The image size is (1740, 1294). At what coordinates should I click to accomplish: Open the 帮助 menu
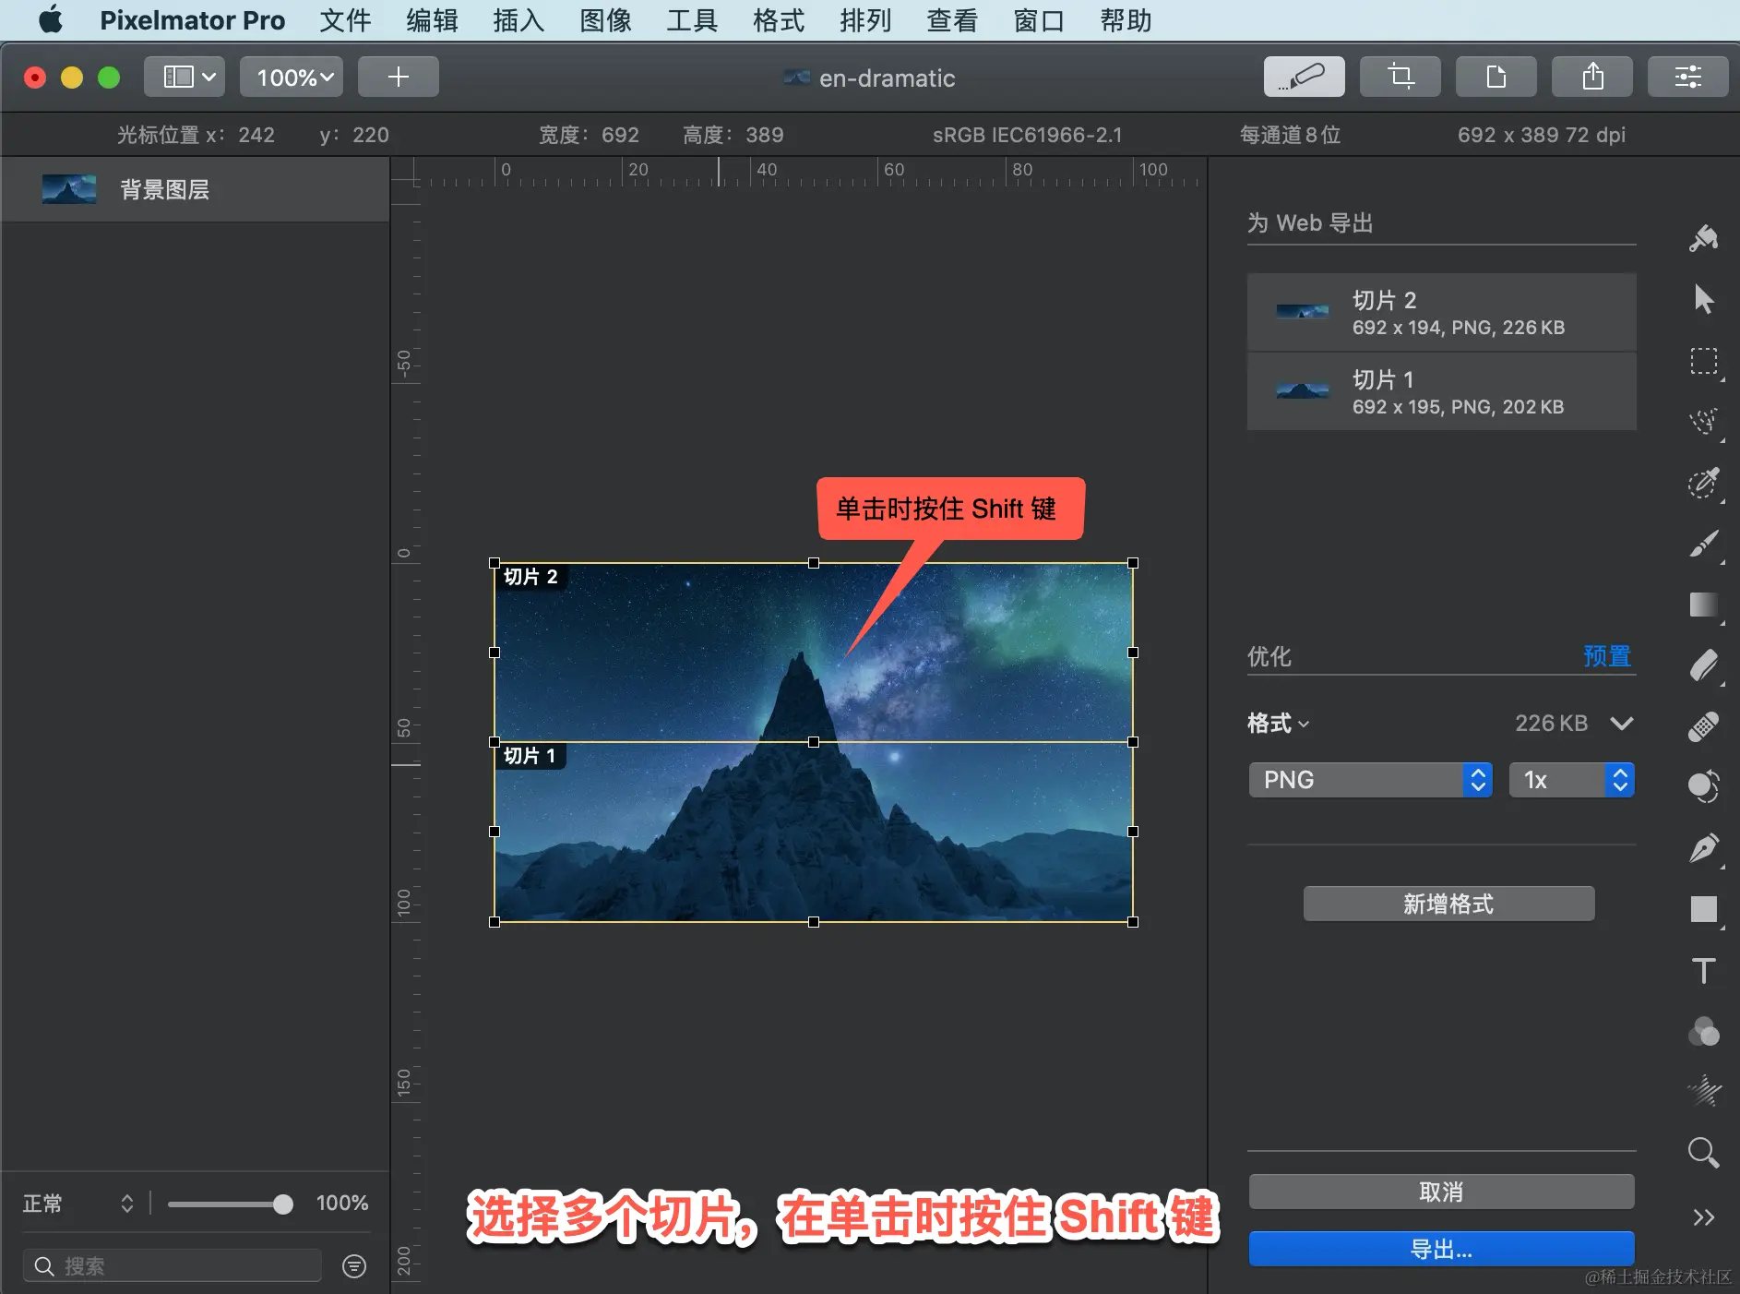pyautogui.click(x=1126, y=20)
